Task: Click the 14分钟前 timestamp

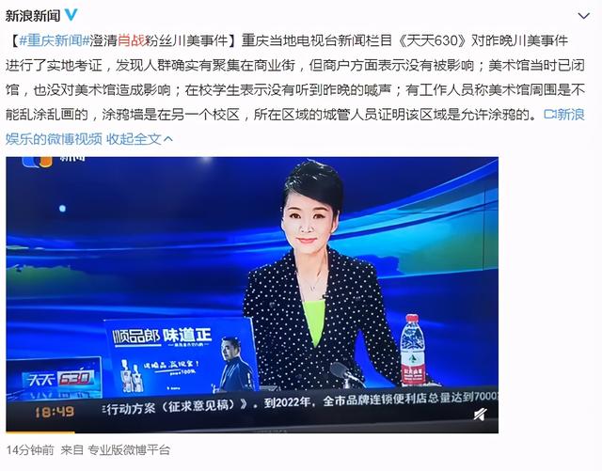Action: (x=30, y=450)
